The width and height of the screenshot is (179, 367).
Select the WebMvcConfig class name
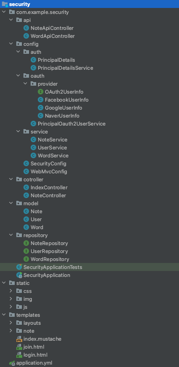[x=49, y=172]
